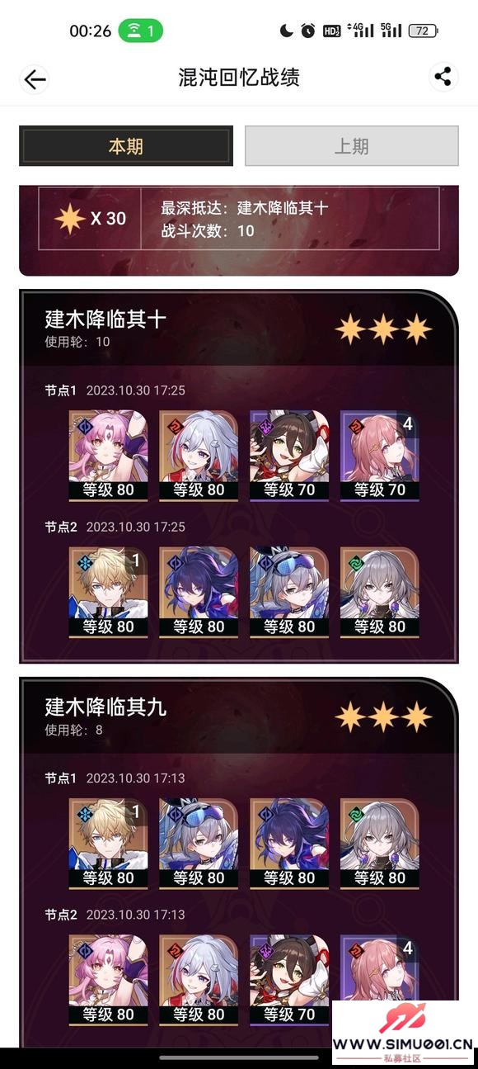This screenshot has height=1069, width=478.
Task: Select blond character in 建木降临其九 节点1
Action: click(x=108, y=843)
